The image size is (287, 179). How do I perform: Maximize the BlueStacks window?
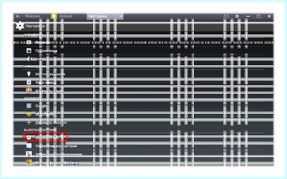pyautogui.click(x=259, y=16)
